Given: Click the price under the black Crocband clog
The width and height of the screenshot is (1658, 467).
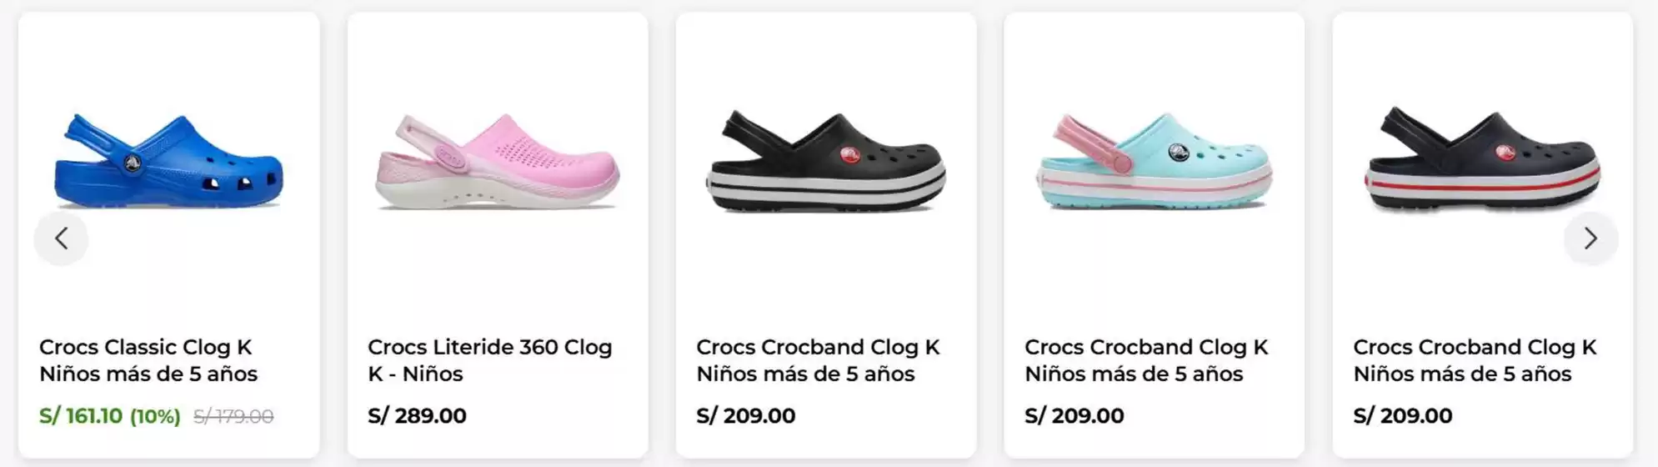Looking at the screenshot, I should point(745,415).
